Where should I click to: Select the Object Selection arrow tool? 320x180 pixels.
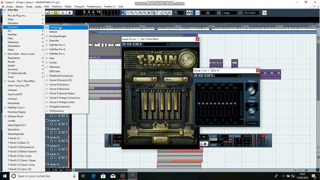coord(123,13)
